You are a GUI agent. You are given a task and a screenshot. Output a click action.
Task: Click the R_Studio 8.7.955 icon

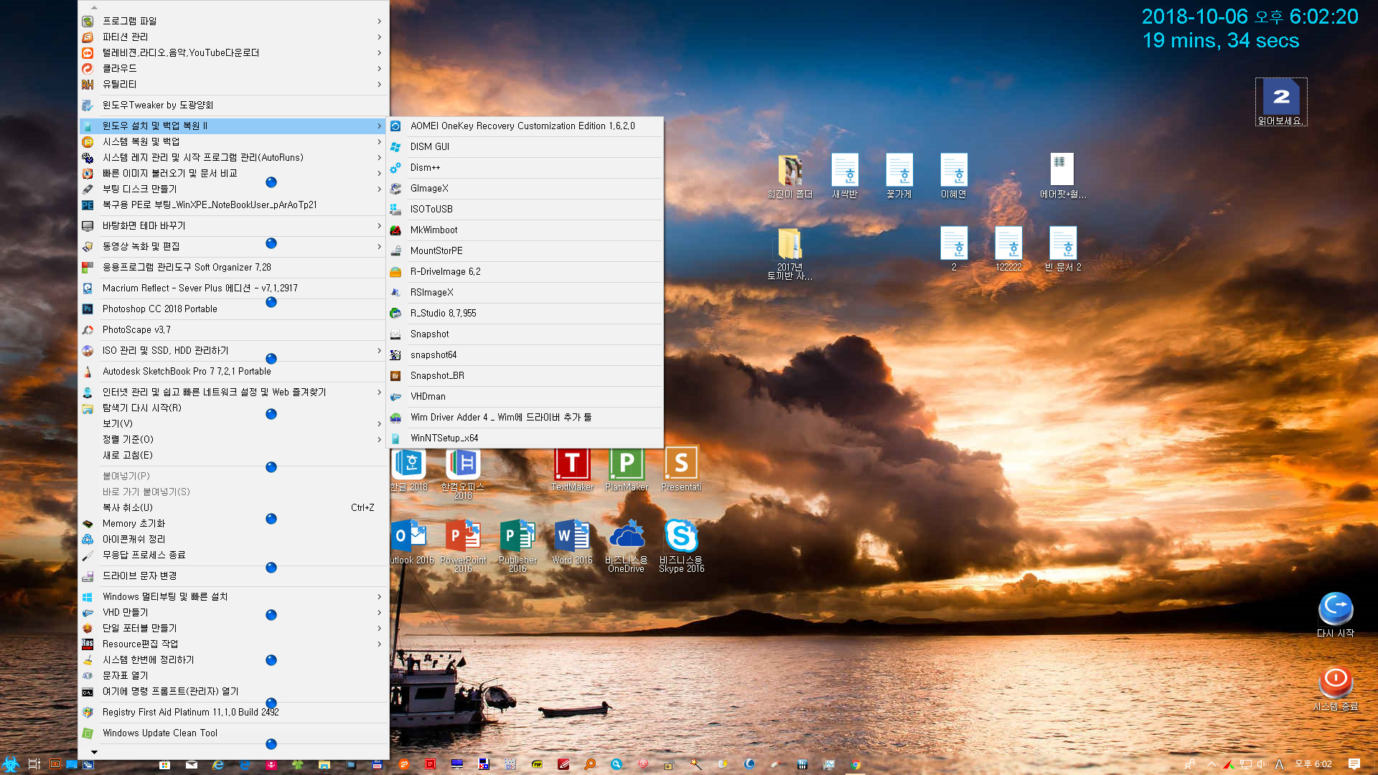[x=395, y=314]
